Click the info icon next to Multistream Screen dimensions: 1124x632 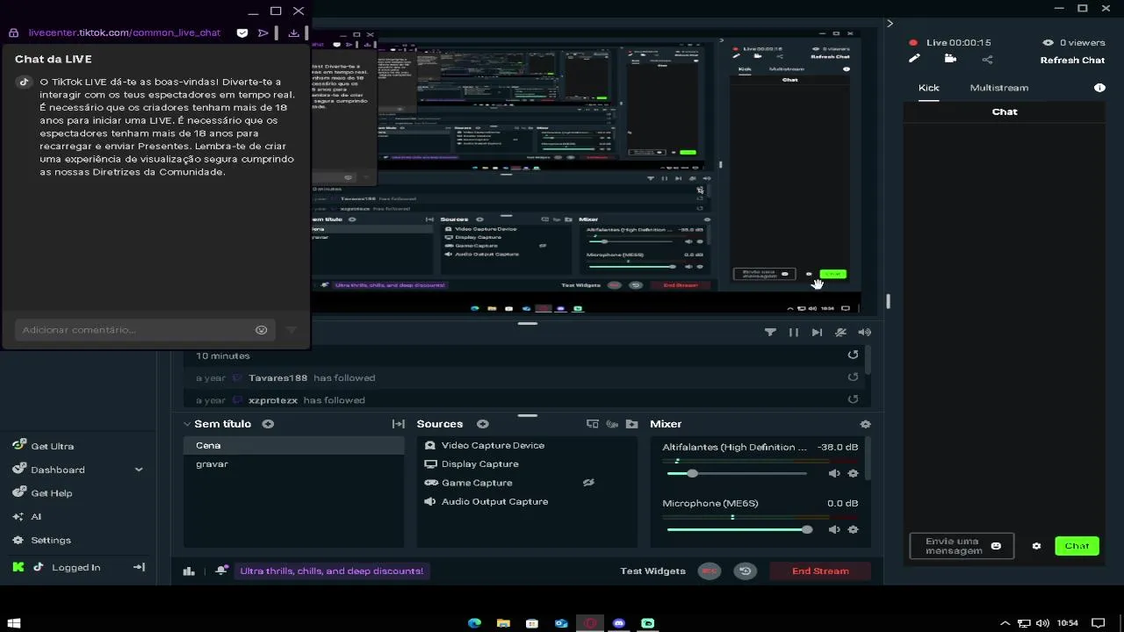pos(1099,88)
